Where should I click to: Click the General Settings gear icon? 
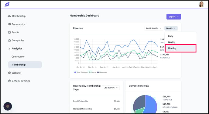pos(9,81)
